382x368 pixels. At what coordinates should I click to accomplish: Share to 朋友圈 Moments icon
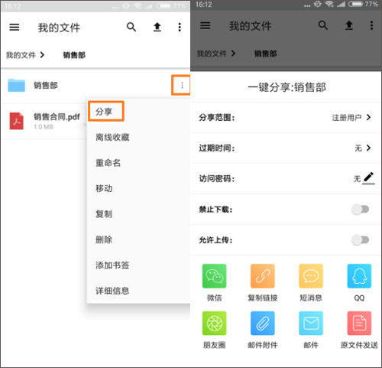tap(214, 323)
